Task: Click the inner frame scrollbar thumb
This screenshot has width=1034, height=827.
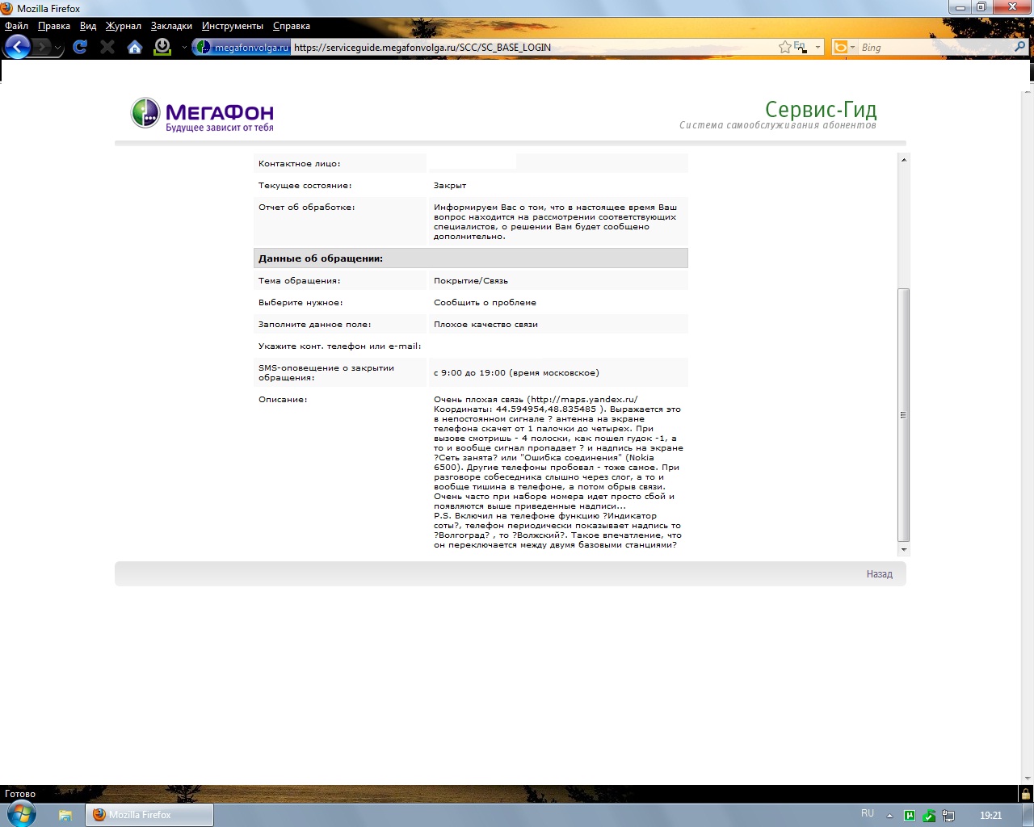Action: [x=904, y=415]
